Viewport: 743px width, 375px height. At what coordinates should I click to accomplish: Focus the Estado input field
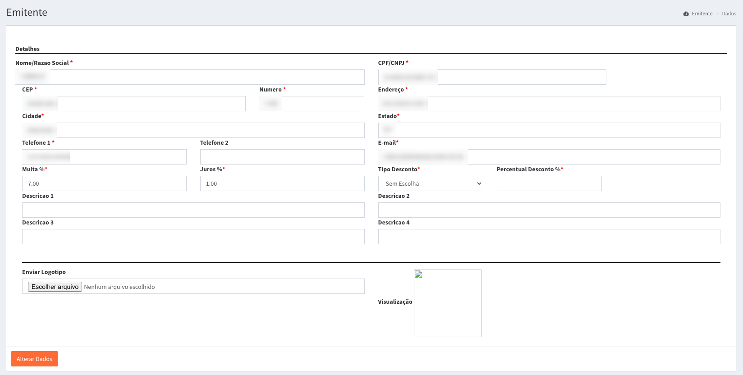point(549,130)
